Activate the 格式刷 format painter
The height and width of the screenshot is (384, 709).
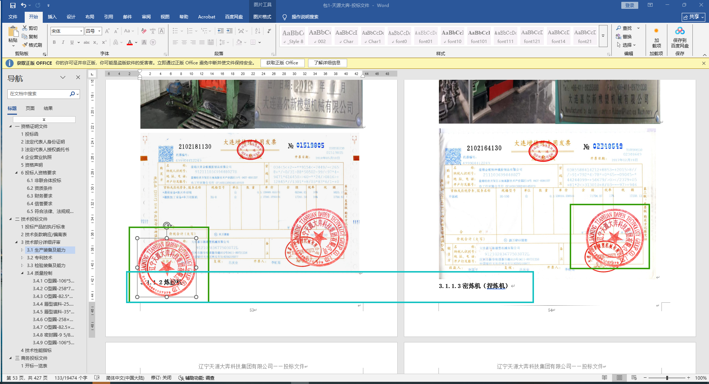32,45
